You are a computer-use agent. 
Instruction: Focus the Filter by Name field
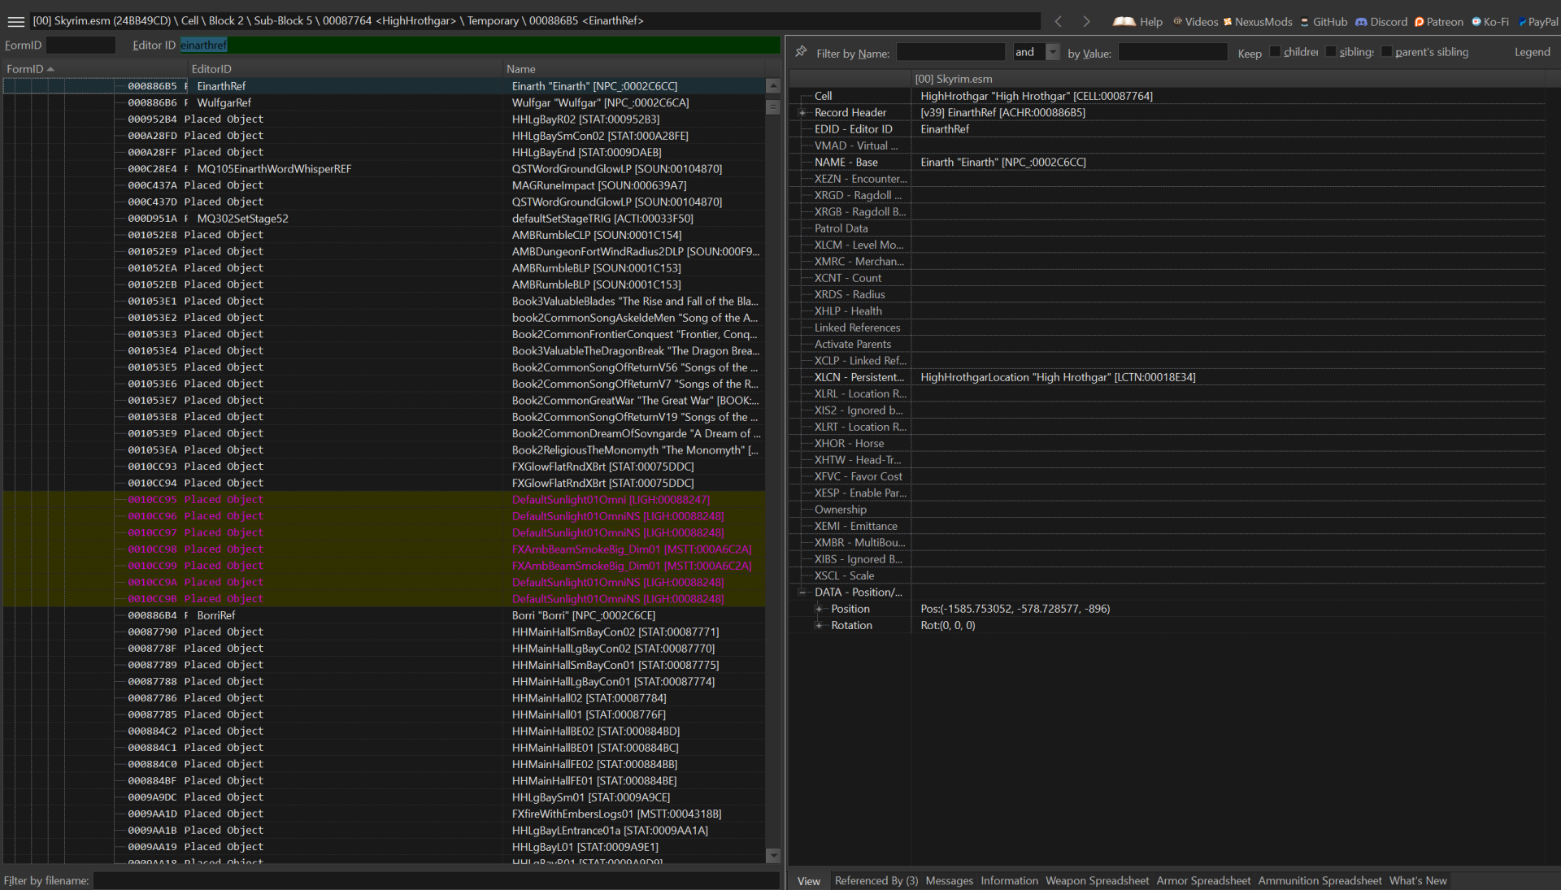(x=950, y=52)
